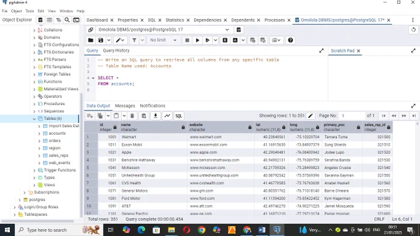420x236 pixels.
Task: Switch to the Dashboard tab
Action: 97,20
